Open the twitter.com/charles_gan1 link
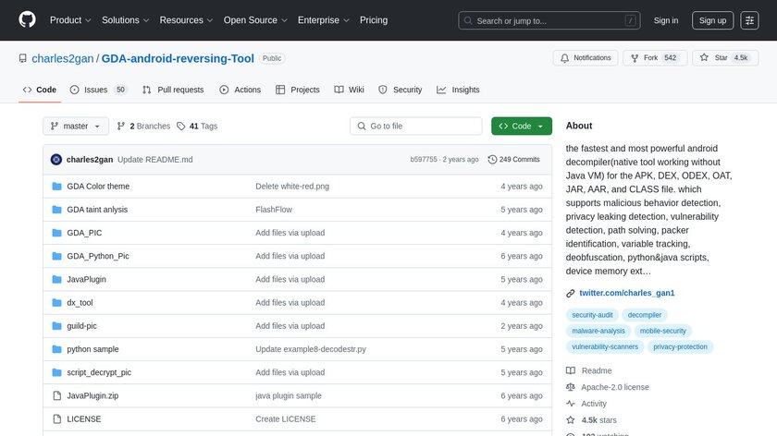Screen dimensions: 777x436 pyautogui.click(x=626, y=293)
